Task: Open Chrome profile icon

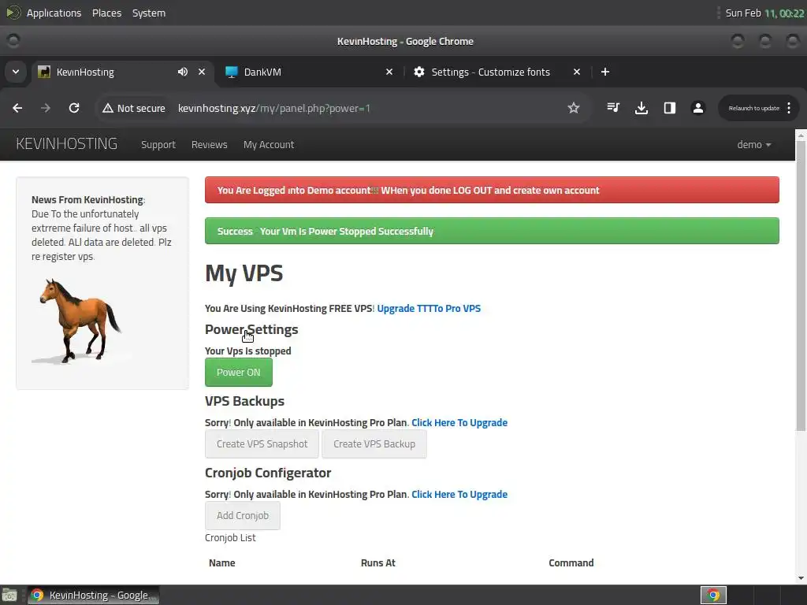Action: click(698, 107)
